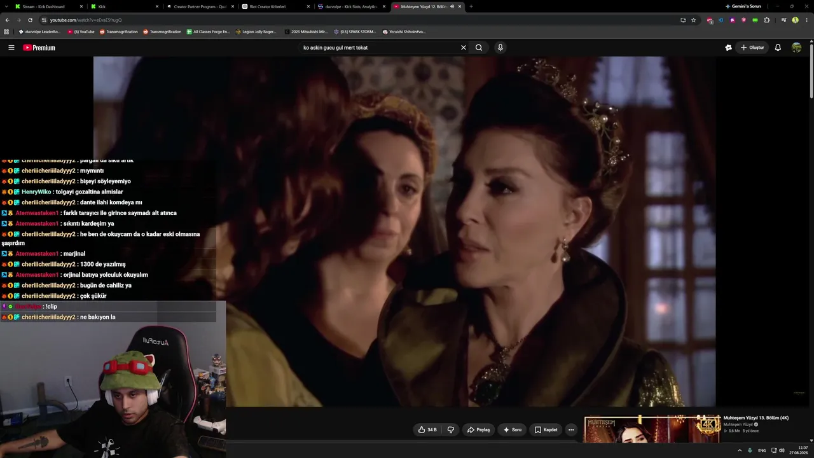Click the page vertical scrollbar thumb
Screen dimensions: 814x458
pos(811,70)
